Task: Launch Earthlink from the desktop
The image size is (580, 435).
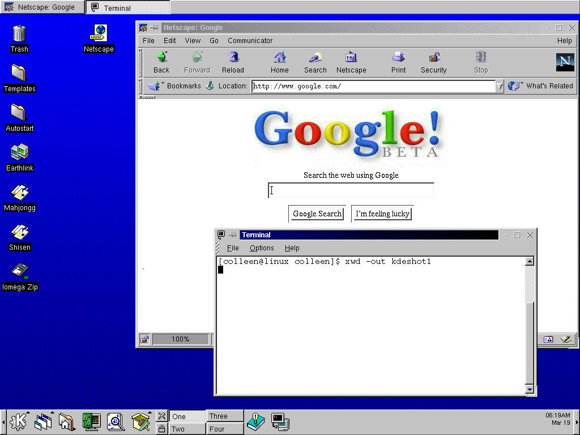Action: tap(20, 157)
